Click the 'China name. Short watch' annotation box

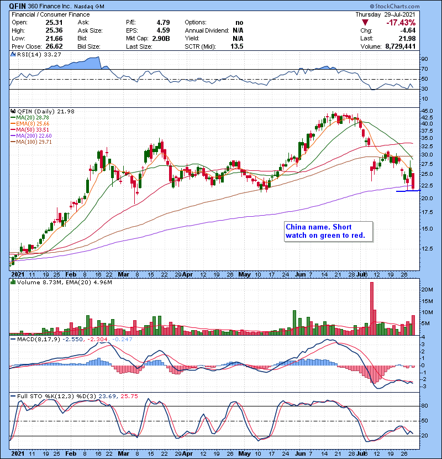[x=329, y=232]
